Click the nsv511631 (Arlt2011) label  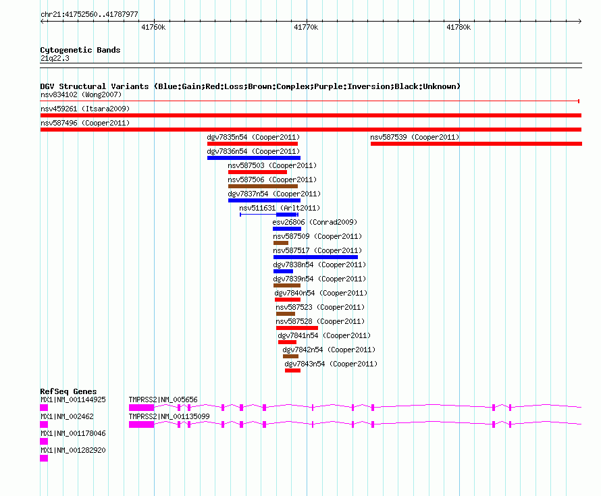pyautogui.click(x=280, y=208)
